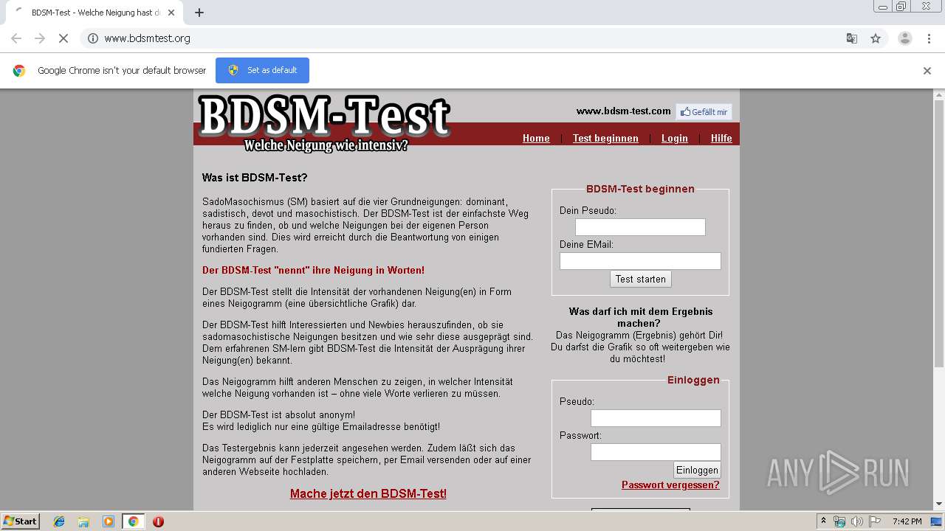This screenshot has width=945, height=531.
Task: Open the Test beginnen navigation link
Action: click(x=605, y=138)
